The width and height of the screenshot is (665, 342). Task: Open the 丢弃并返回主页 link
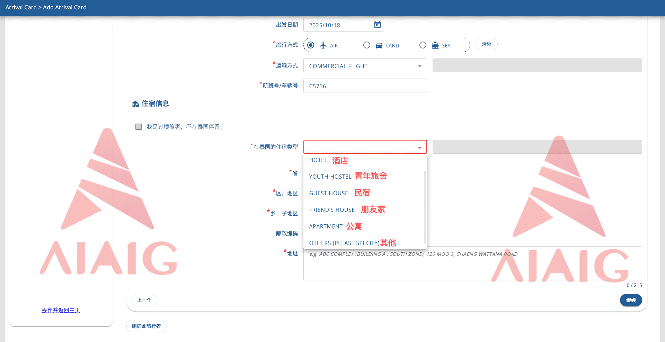(61, 310)
